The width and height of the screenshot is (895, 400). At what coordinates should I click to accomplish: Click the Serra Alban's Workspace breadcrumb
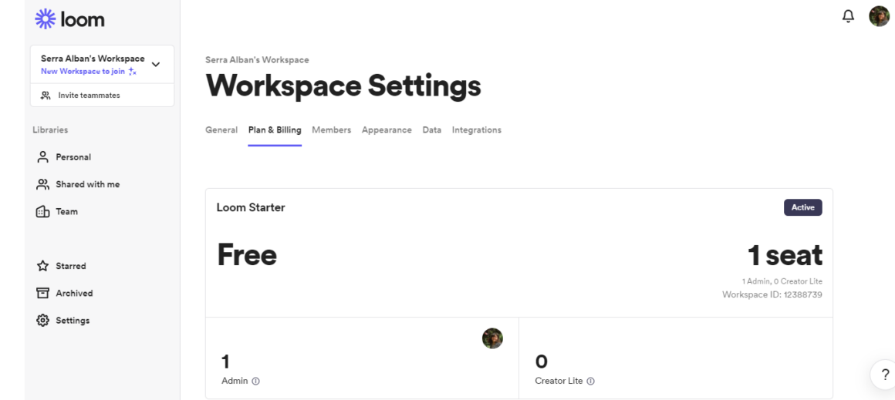pyautogui.click(x=257, y=60)
